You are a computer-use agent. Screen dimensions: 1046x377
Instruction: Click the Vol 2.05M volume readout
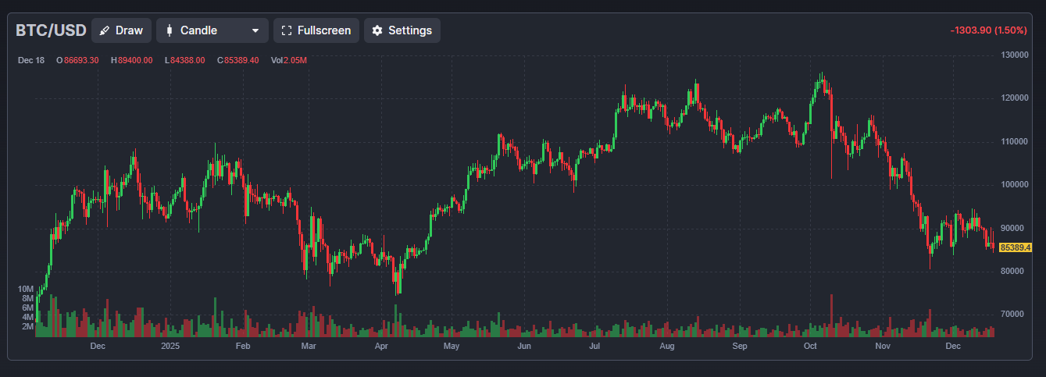click(289, 60)
